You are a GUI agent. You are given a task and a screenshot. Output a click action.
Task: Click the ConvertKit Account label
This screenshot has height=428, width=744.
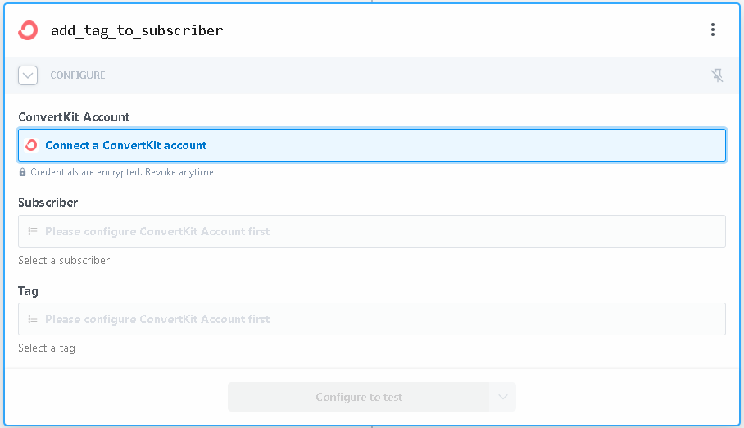point(74,117)
